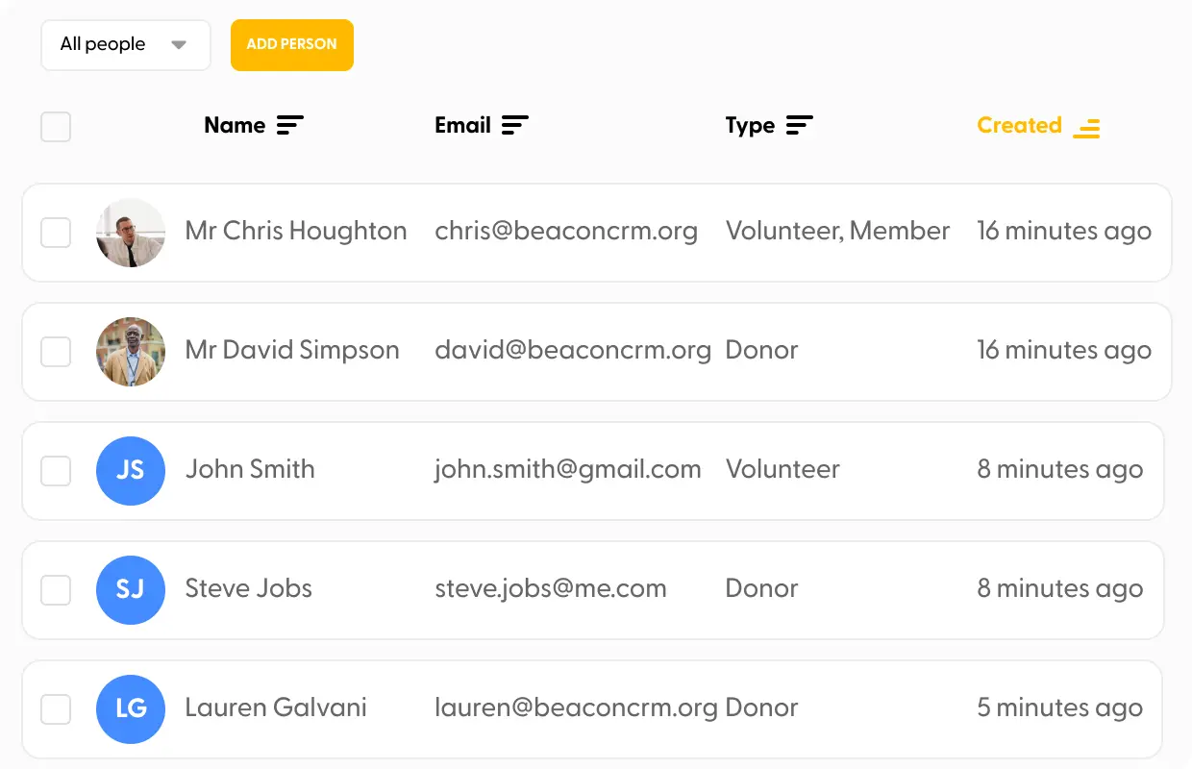Viewport: 1192px width, 769px height.
Task: Tick Steve Jobs's row checkbox
Action: 55,589
